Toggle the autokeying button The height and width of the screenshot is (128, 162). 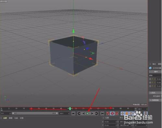pyautogui.click(x=112, y=113)
